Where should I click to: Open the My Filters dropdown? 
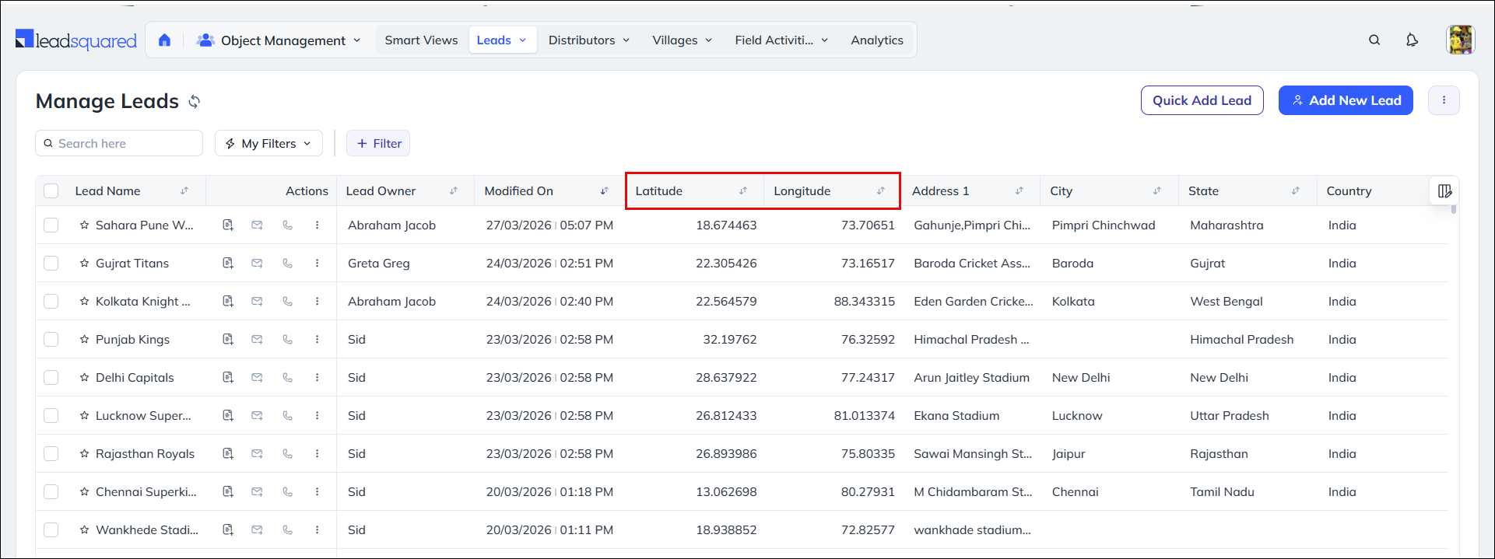(x=268, y=144)
